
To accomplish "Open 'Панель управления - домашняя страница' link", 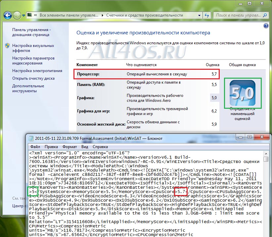I will [x=31, y=32].
